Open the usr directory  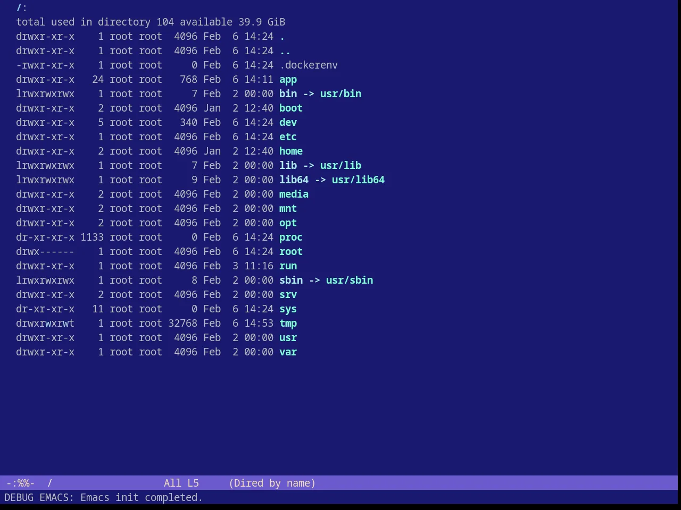point(288,338)
